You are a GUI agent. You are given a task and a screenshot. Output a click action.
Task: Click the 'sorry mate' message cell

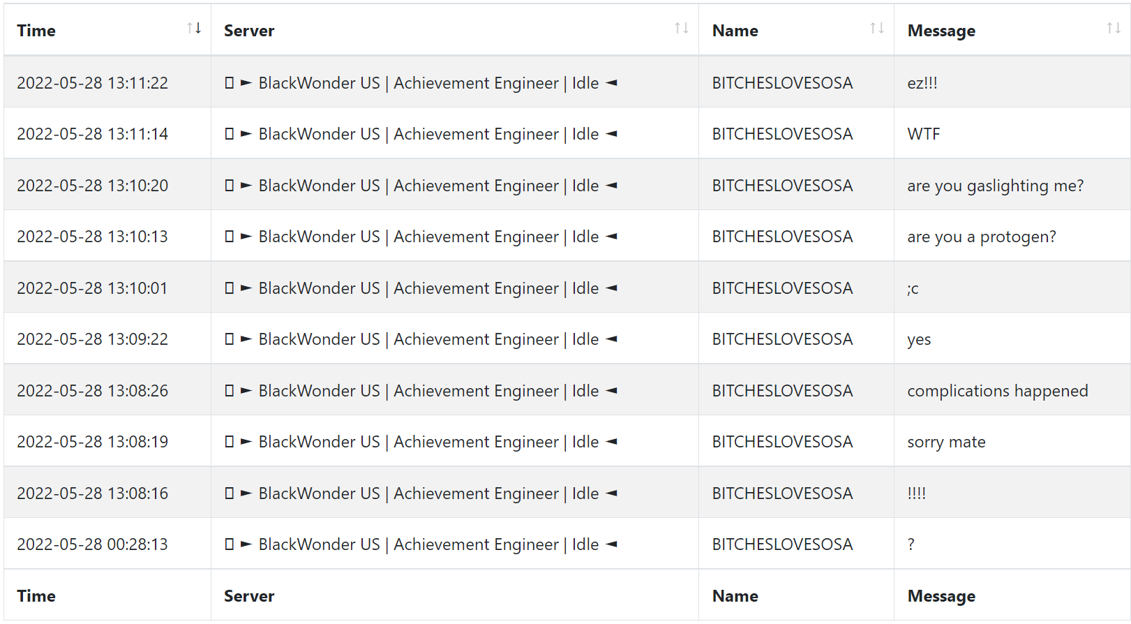point(1012,442)
